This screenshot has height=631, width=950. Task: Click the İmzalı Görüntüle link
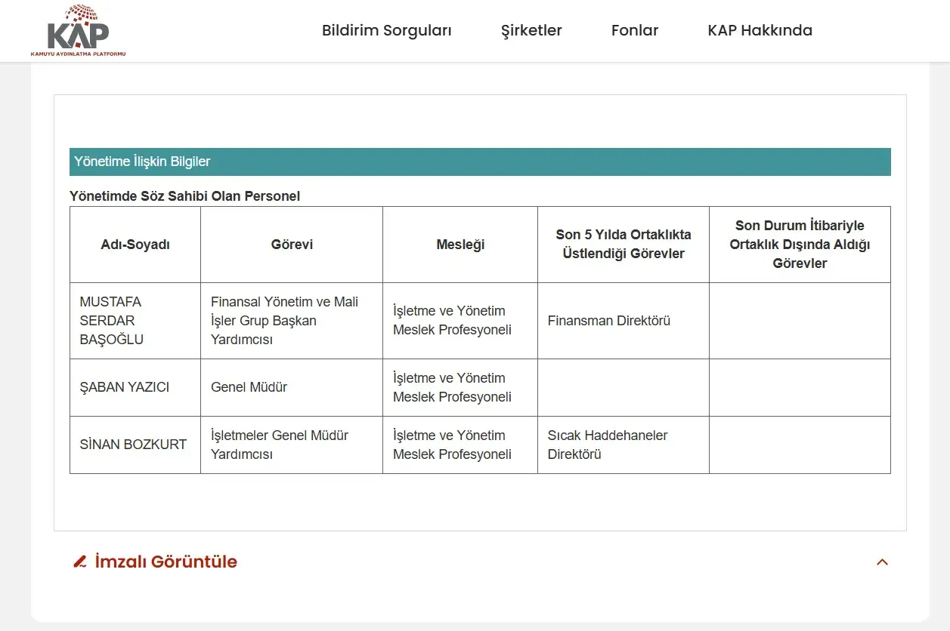pos(166,562)
